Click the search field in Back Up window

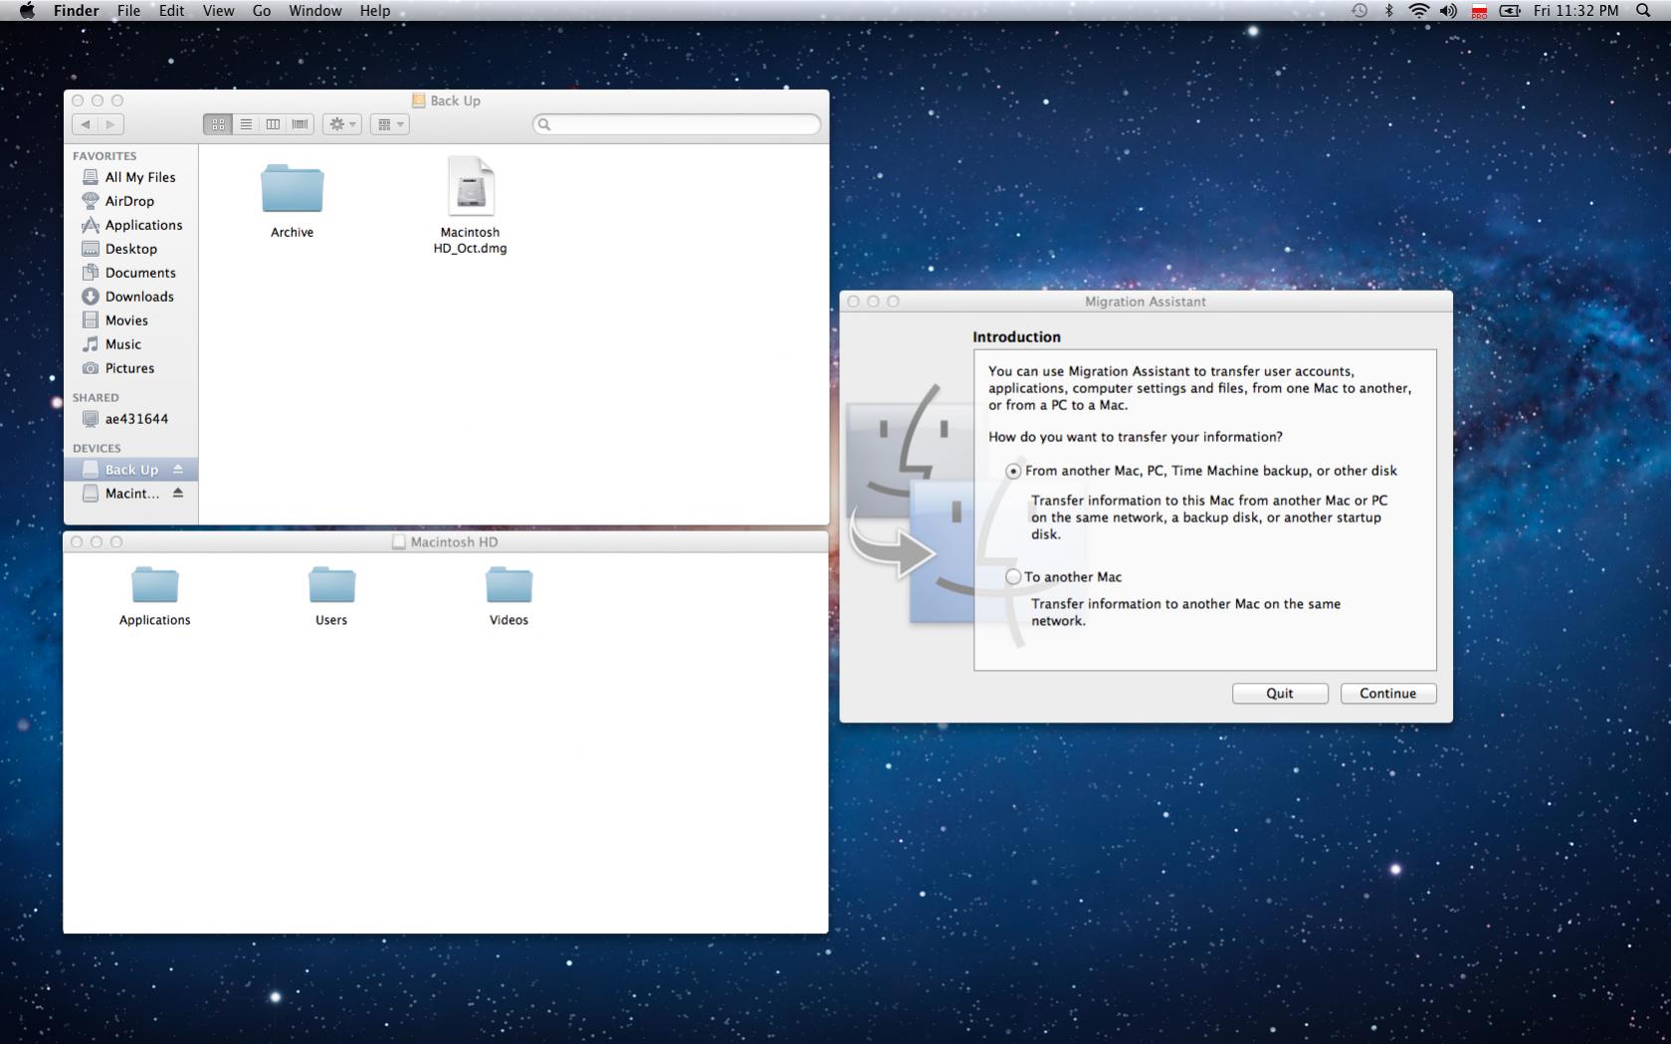tap(677, 124)
